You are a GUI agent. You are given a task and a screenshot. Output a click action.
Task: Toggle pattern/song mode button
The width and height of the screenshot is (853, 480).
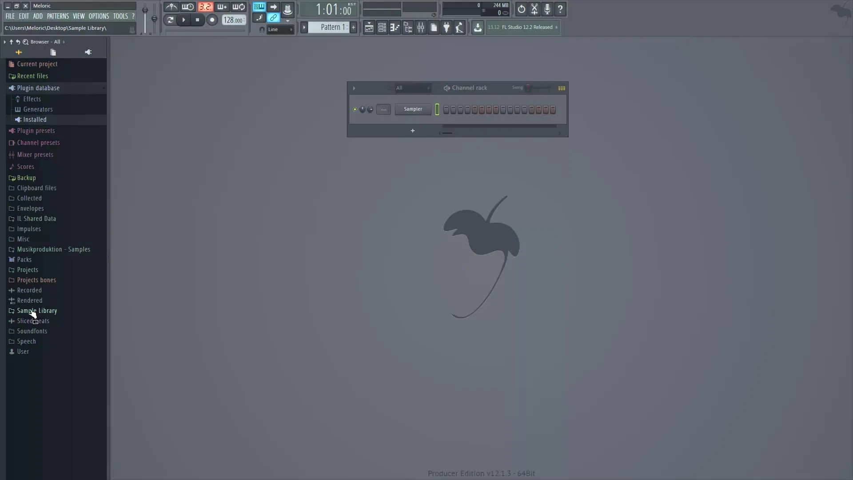coord(170,20)
